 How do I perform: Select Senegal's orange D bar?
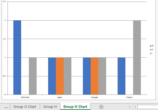click(x=95, y=76)
